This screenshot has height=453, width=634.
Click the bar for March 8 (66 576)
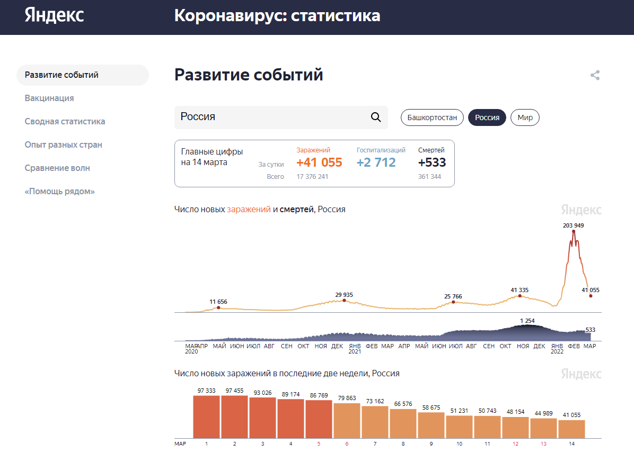pyautogui.click(x=403, y=423)
